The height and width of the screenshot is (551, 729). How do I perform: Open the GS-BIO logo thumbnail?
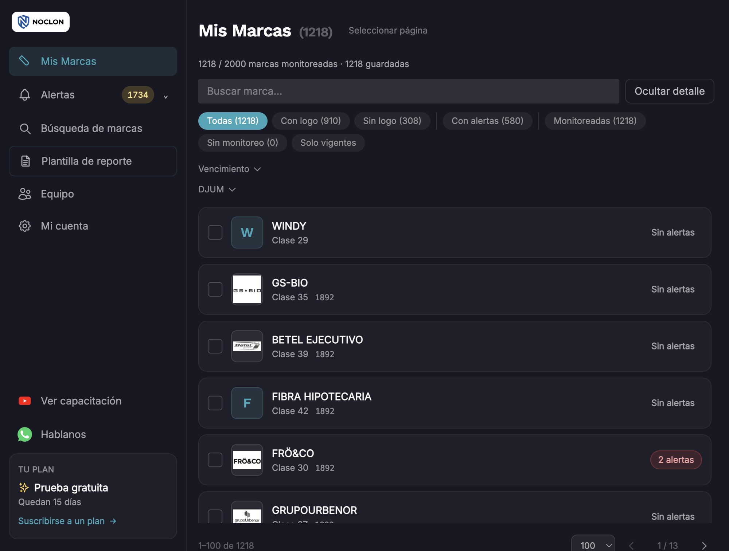[247, 289]
